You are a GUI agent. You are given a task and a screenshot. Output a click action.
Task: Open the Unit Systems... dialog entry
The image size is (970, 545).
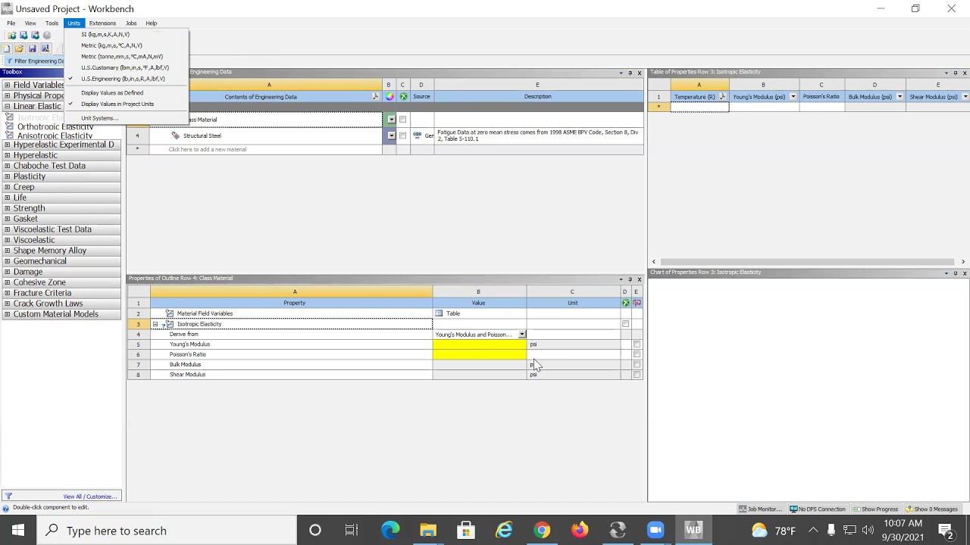point(100,118)
